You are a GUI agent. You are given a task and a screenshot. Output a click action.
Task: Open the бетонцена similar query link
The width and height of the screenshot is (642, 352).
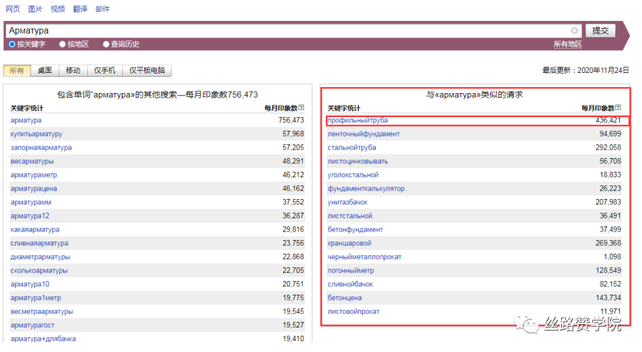click(x=344, y=298)
